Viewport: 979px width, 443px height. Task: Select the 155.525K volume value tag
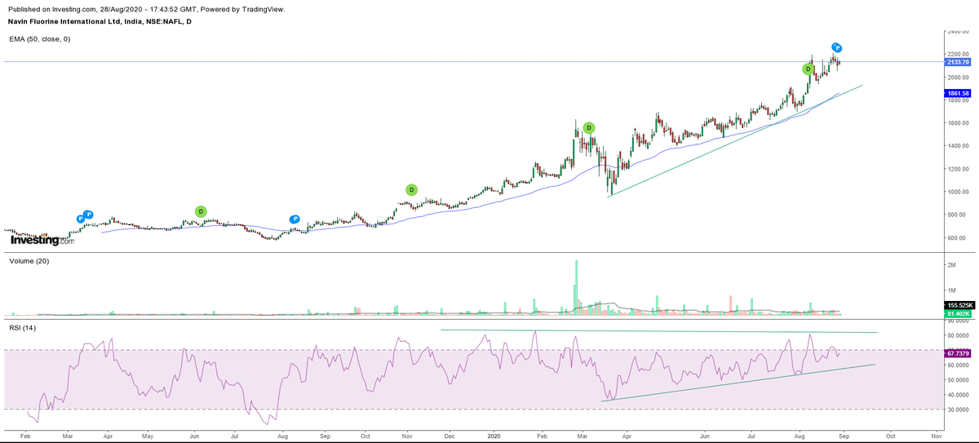(958, 305)
